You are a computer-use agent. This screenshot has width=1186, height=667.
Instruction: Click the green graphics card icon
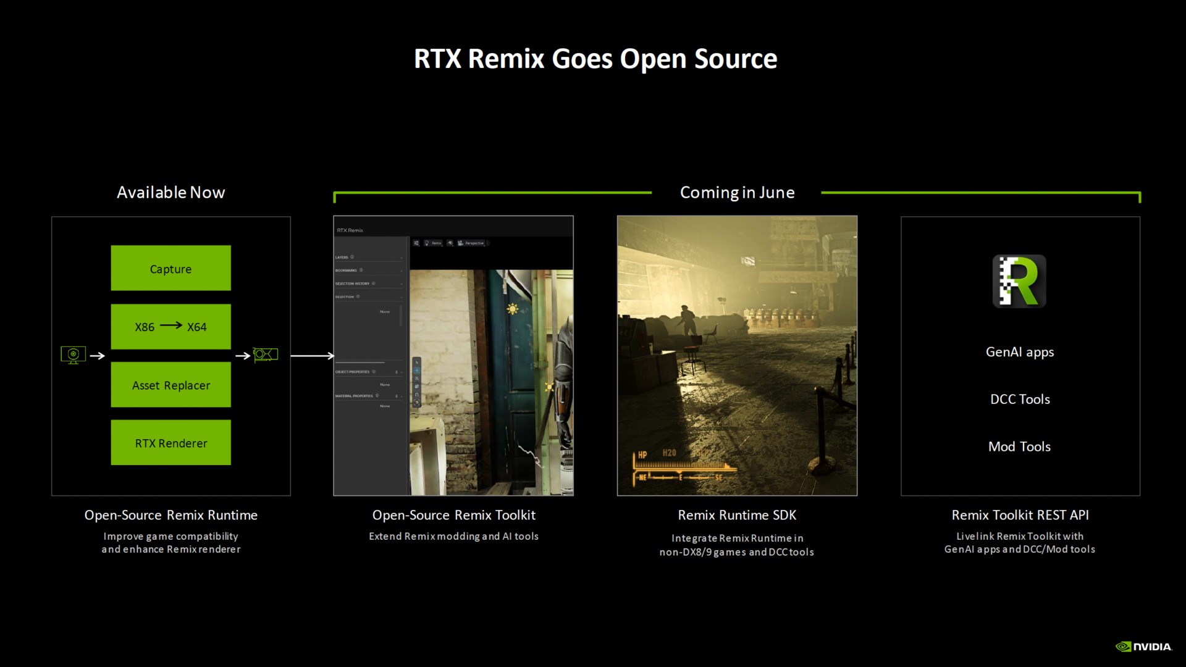[266, 354]
